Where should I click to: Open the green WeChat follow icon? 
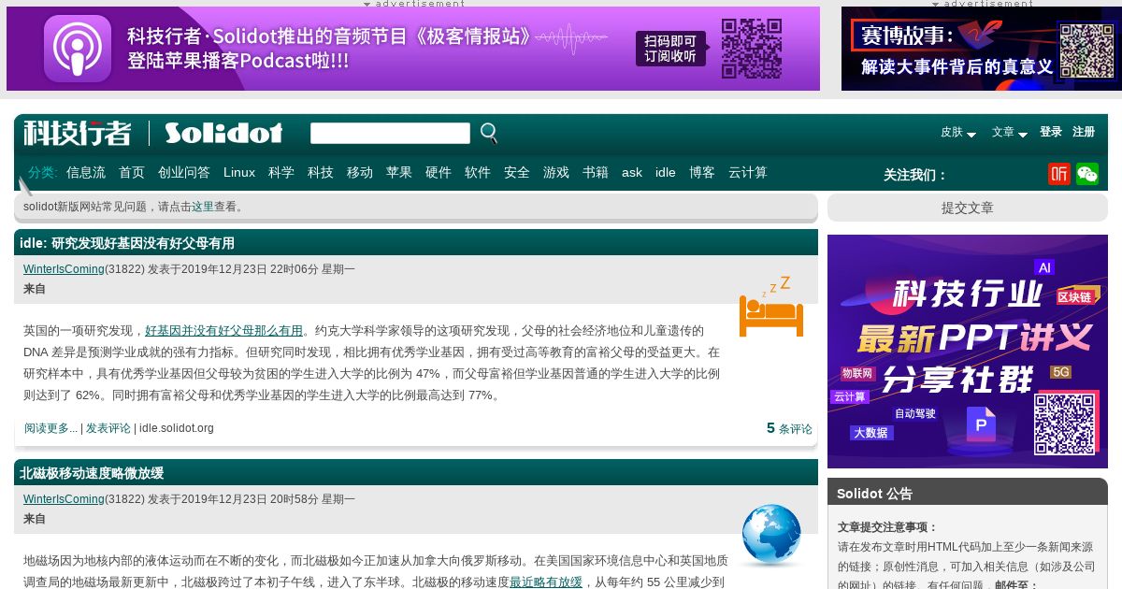[1087, 174]
